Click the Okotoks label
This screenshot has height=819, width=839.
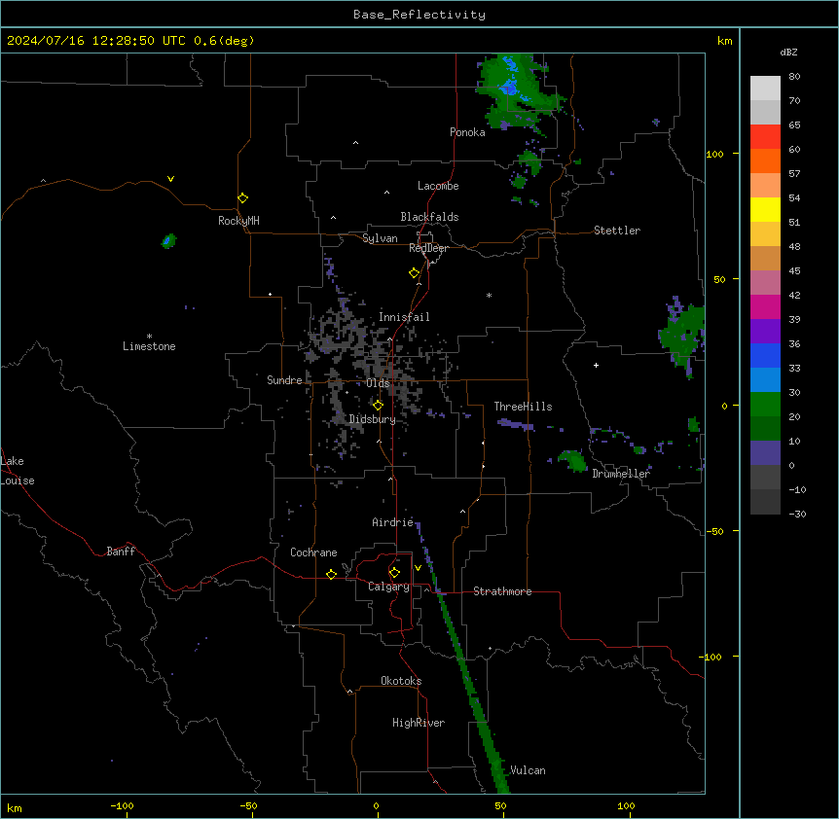point(401,681)
